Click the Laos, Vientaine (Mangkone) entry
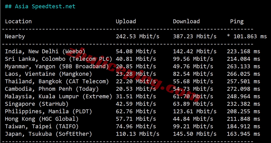Viewport: 271px width, 143px height. tap(48, 74)
